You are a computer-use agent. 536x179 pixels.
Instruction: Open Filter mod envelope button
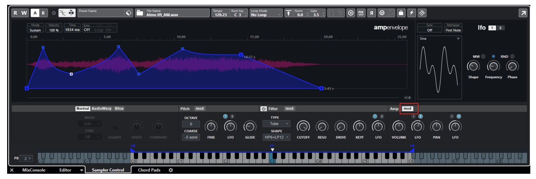point(289,109)
